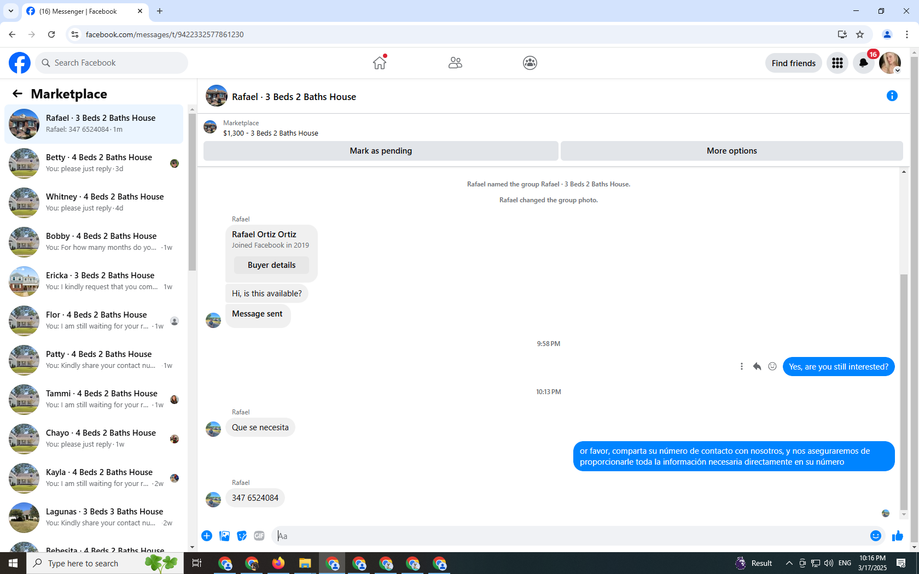The height and width of the screenshot is (574, 919).
Task: Click the Windows taskbar search box
Action: (105, 563)
